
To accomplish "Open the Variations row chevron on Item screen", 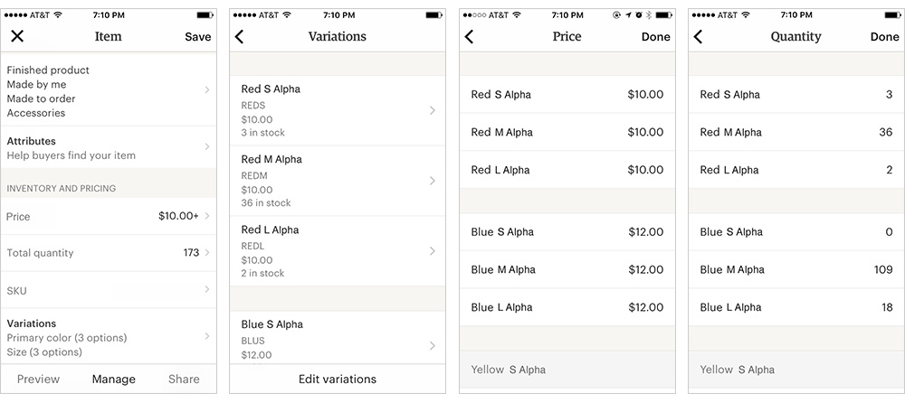I will click(x=206, y=336).
